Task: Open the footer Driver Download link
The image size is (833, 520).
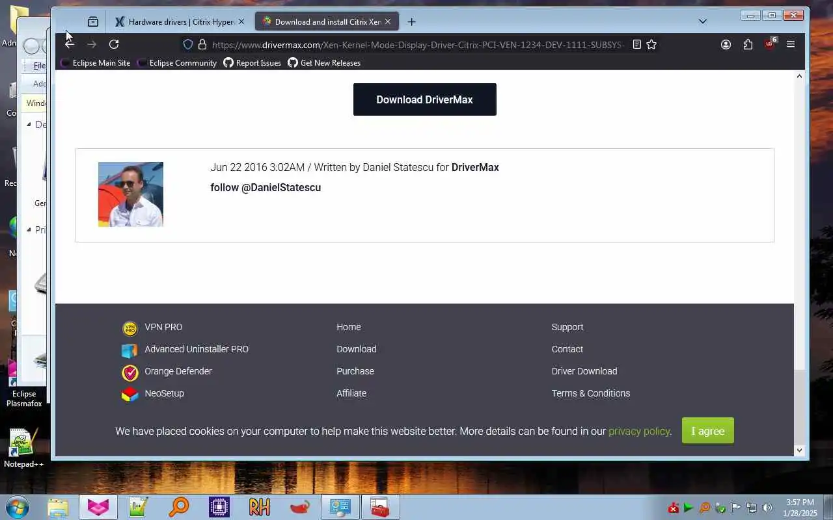Action: 584,371
